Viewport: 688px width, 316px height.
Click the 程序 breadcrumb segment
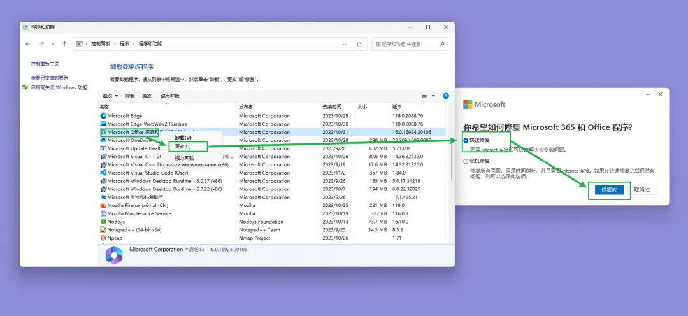click(x=125, y=44)
